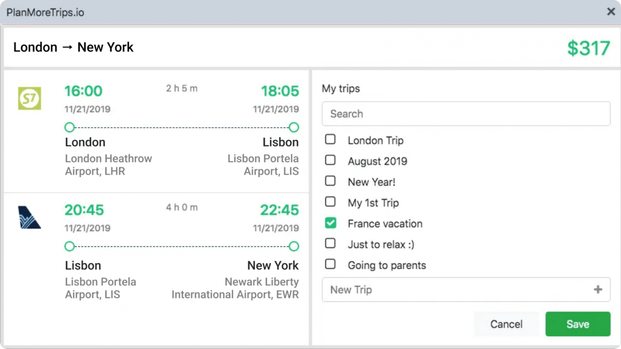Click the London departure route marker circle
Screen dimensions: 621x349
[70, 127]
